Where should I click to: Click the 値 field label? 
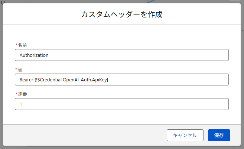(20, 69)
